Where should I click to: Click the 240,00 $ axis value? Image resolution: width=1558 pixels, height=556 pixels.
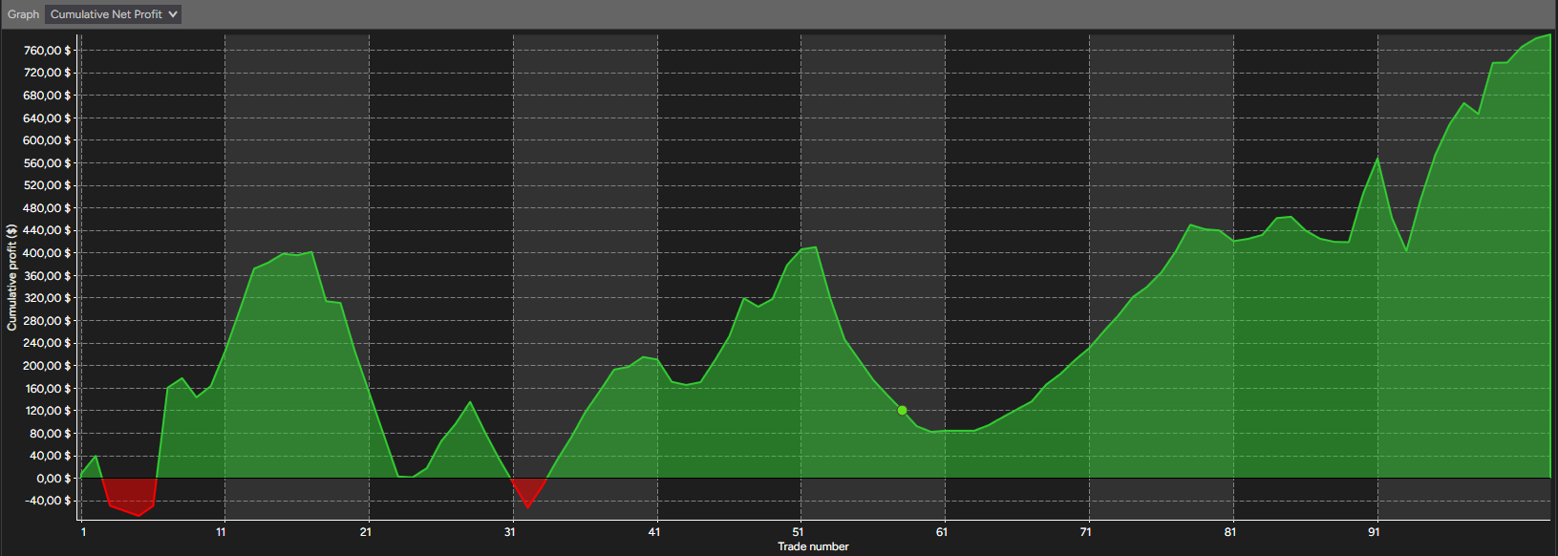pyautogui.click(x=47, y=343)
